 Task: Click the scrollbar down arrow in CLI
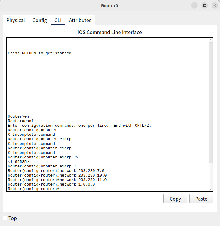[211, 189]
